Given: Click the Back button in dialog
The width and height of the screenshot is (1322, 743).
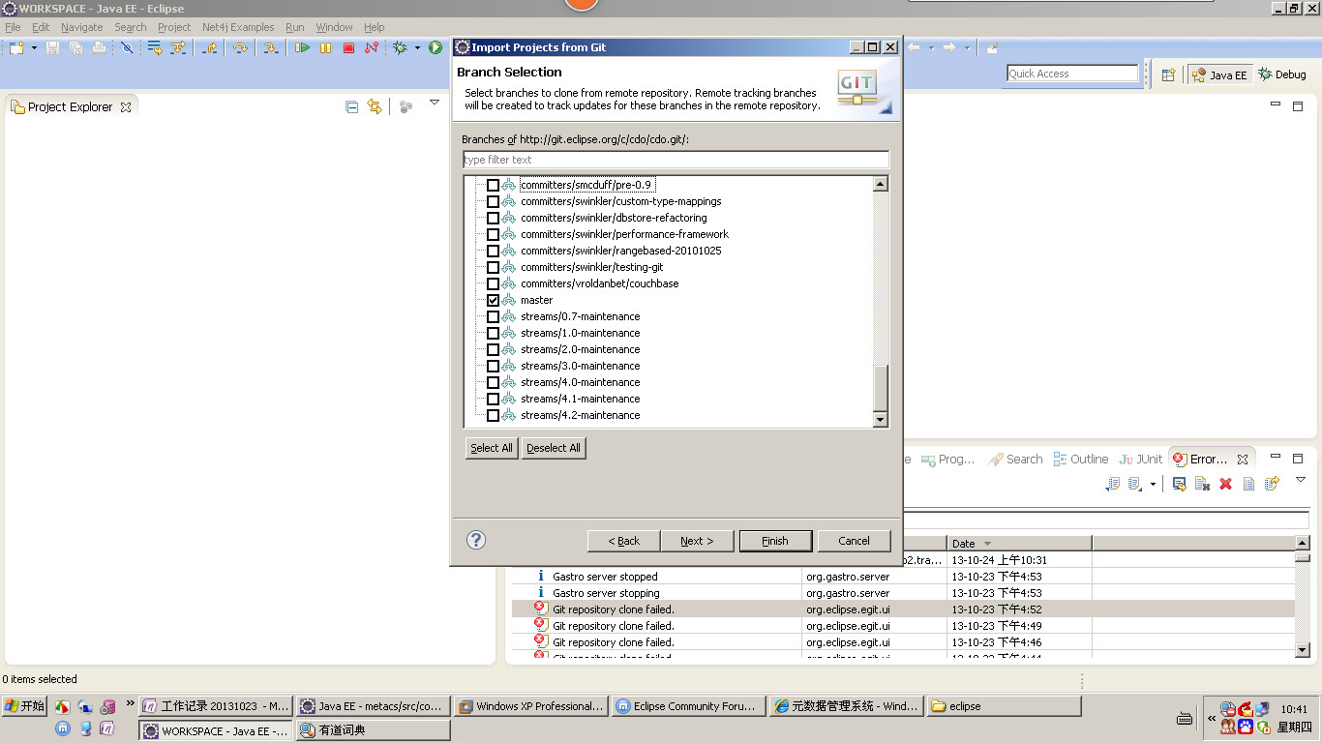Looking at the screenshot, I should 624,541.
